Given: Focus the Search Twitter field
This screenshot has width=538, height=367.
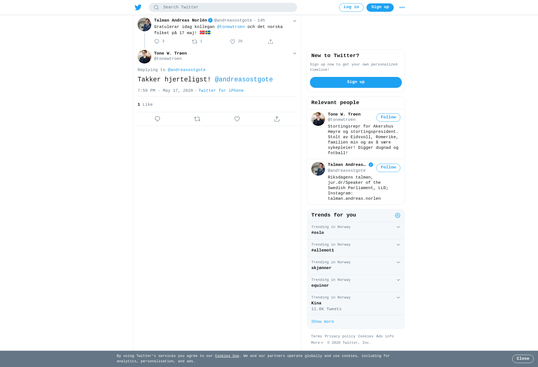Looking at the screenshot, I should pyautogui.click(x=223, y=8).
